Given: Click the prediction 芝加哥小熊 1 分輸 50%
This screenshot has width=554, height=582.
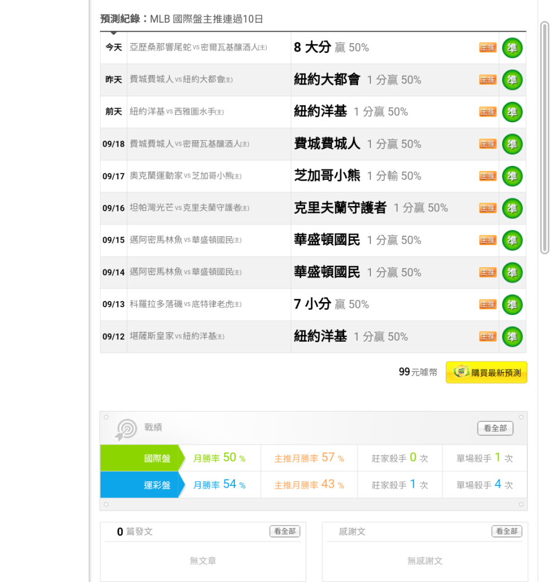Looking at the screenshot, I should click(358, 176).
